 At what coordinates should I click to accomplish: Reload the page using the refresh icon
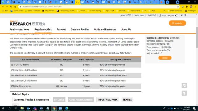coord(11,7)
